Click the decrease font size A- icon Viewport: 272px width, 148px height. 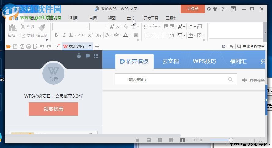click(x=118, y=27)
